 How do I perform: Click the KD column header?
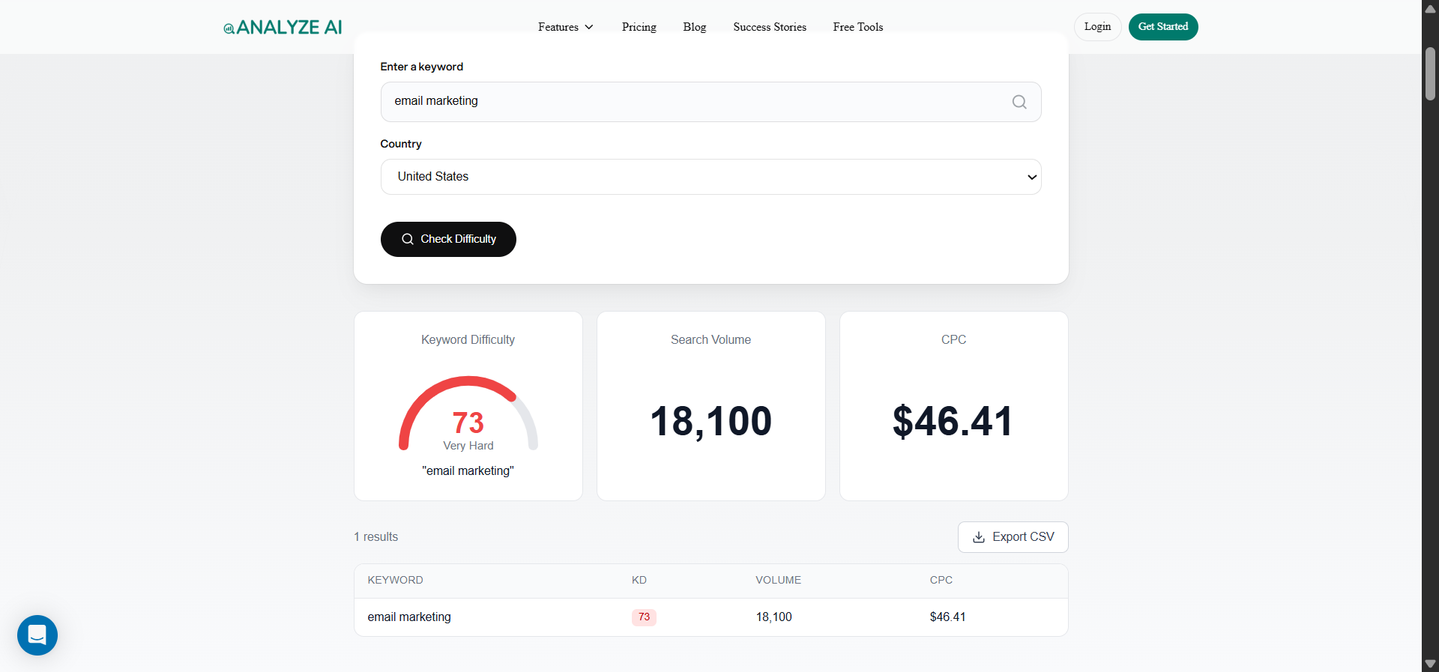tap(639, 580)
